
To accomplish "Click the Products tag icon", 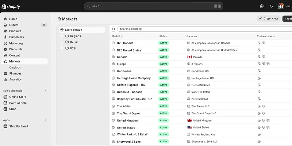I will point(5,31).
